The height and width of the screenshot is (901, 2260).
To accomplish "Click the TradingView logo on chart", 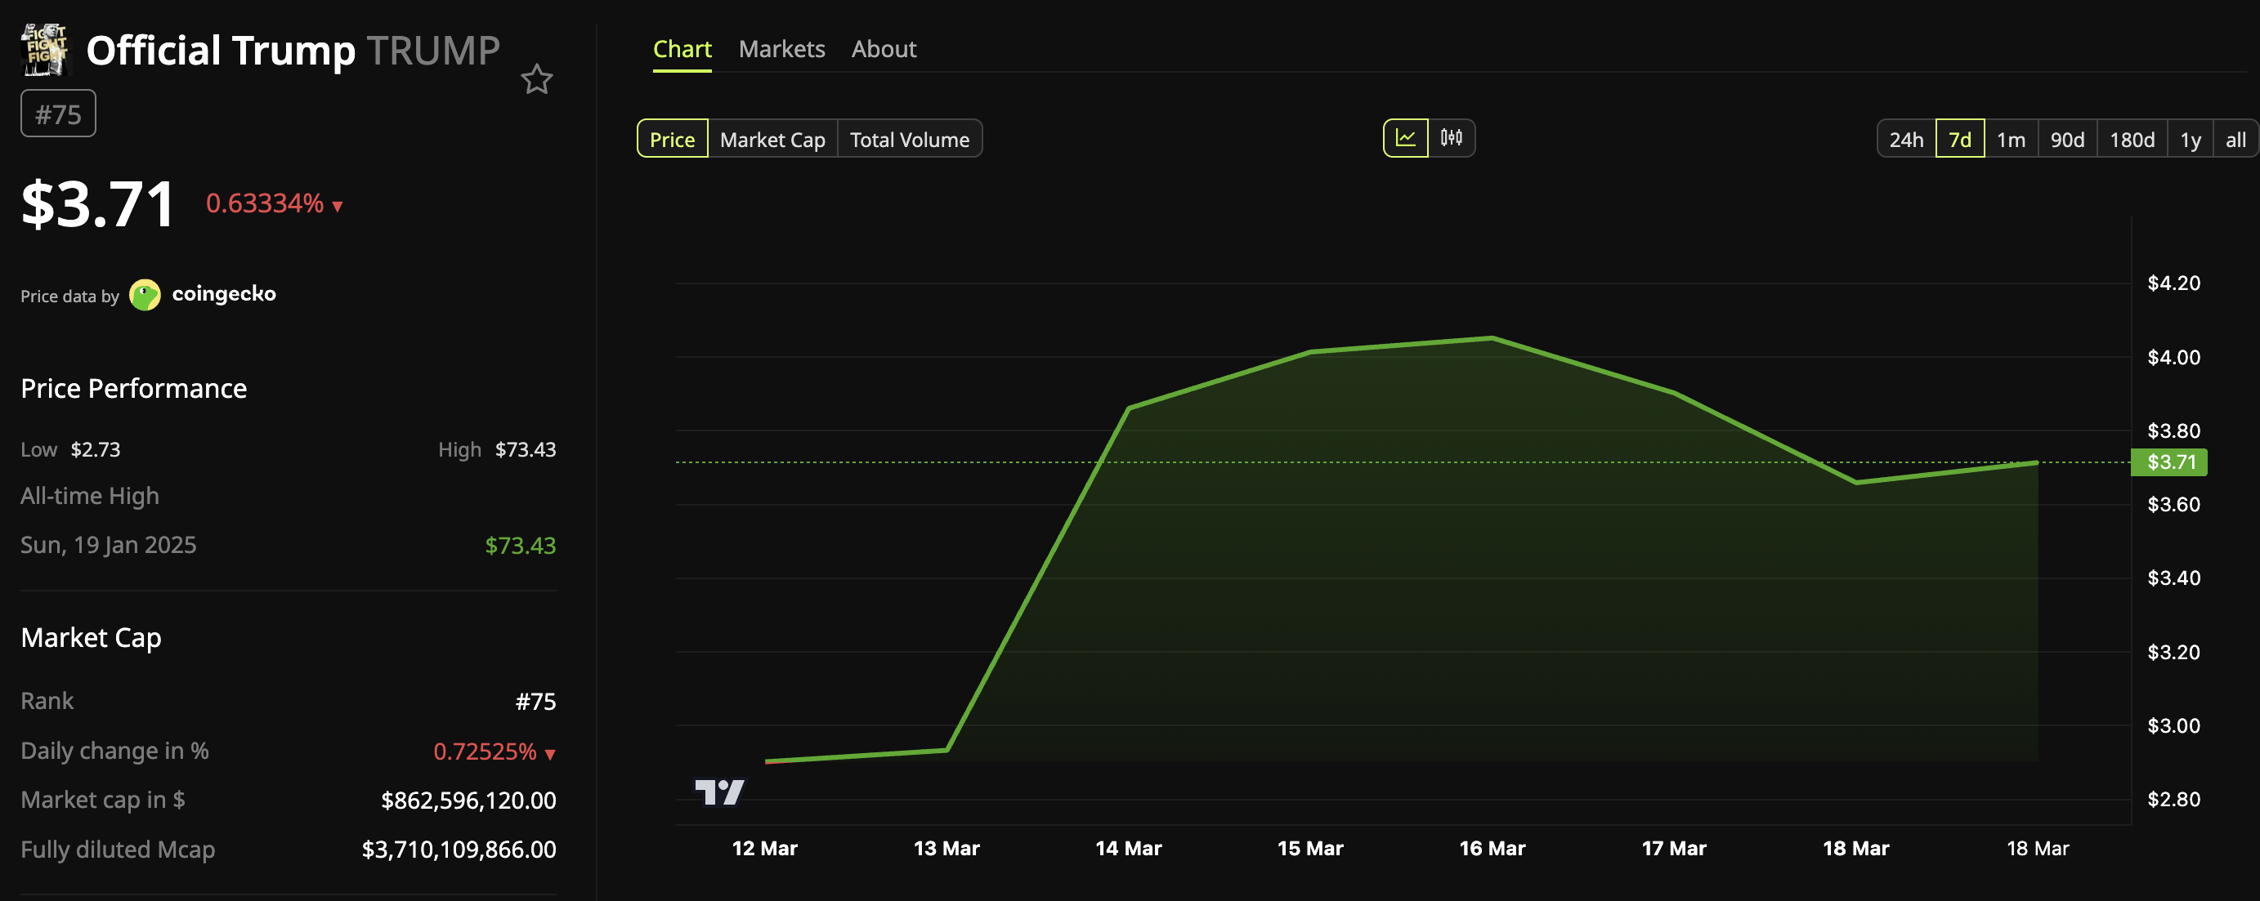I will 718,792.
